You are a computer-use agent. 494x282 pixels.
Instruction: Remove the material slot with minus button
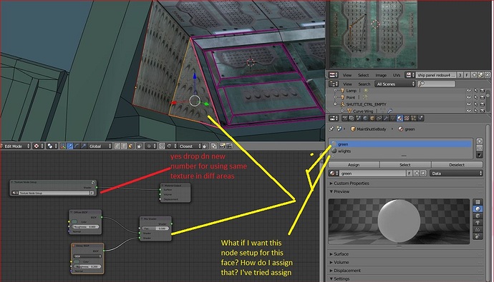point(479,148)
